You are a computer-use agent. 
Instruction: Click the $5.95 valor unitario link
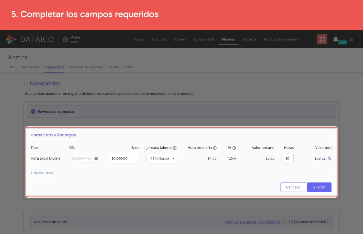point(270,158)
